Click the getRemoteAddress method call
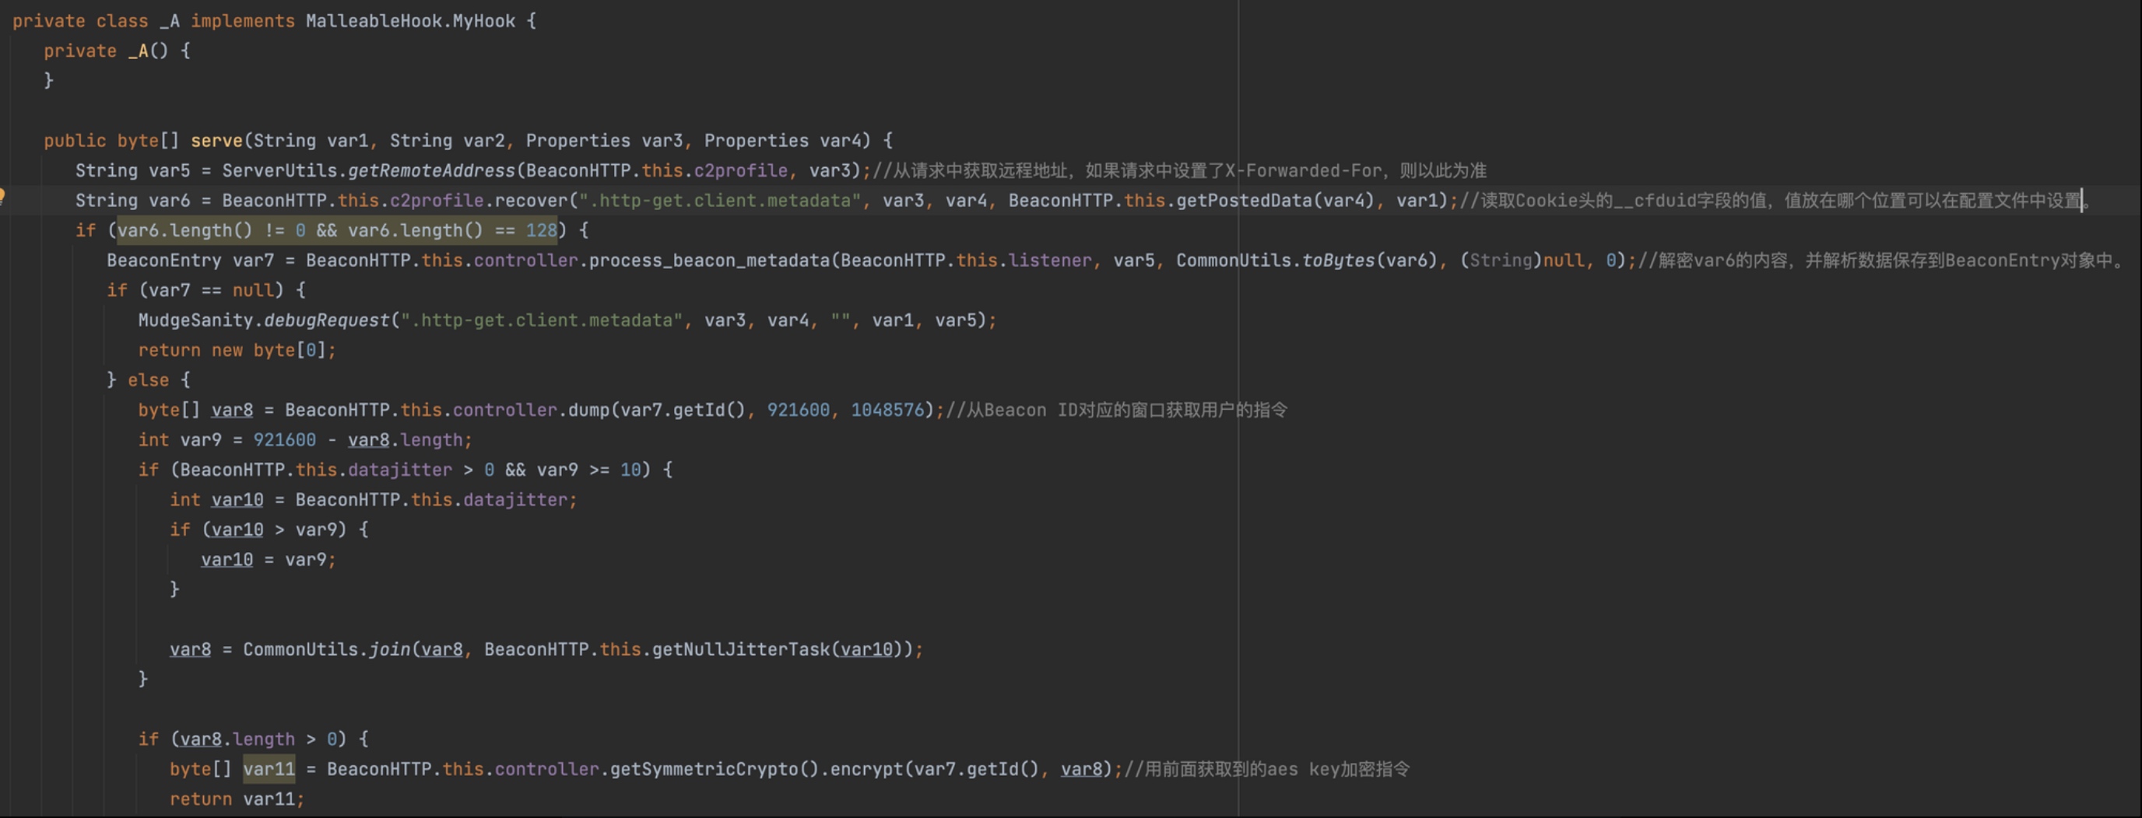This screenshot has height=818, width=2142. [x=430, y=170]
